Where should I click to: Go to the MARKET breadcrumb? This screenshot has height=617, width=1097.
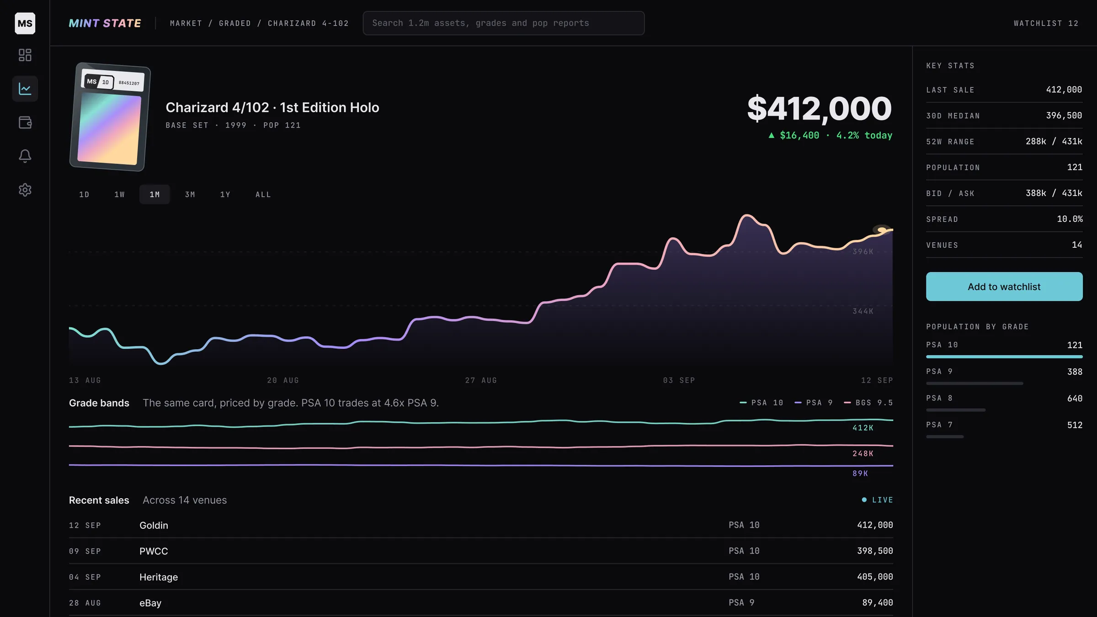tap(186, 23)
